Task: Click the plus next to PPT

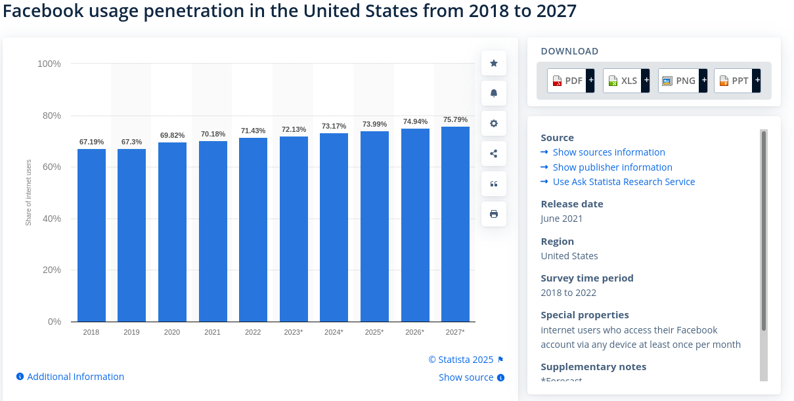Action: click(x=757, y=81)
